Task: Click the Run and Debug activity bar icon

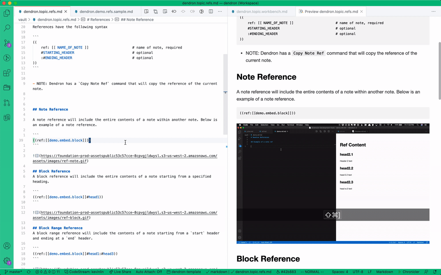Action: pos(6,58)
